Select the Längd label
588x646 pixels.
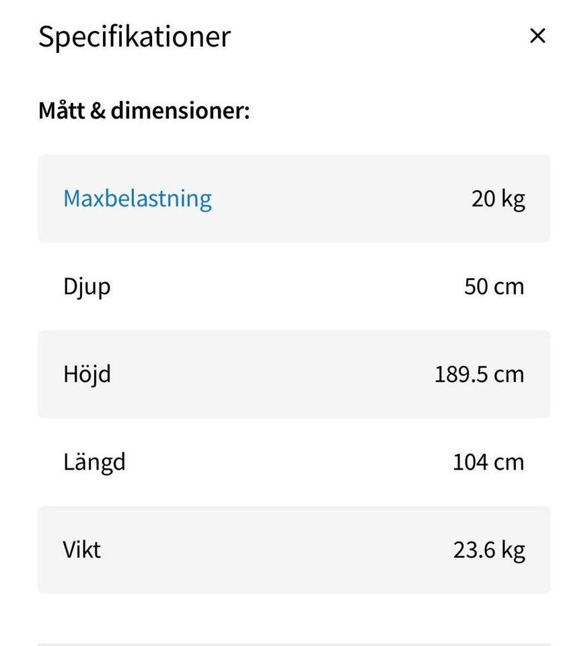[x=94, y=462]
